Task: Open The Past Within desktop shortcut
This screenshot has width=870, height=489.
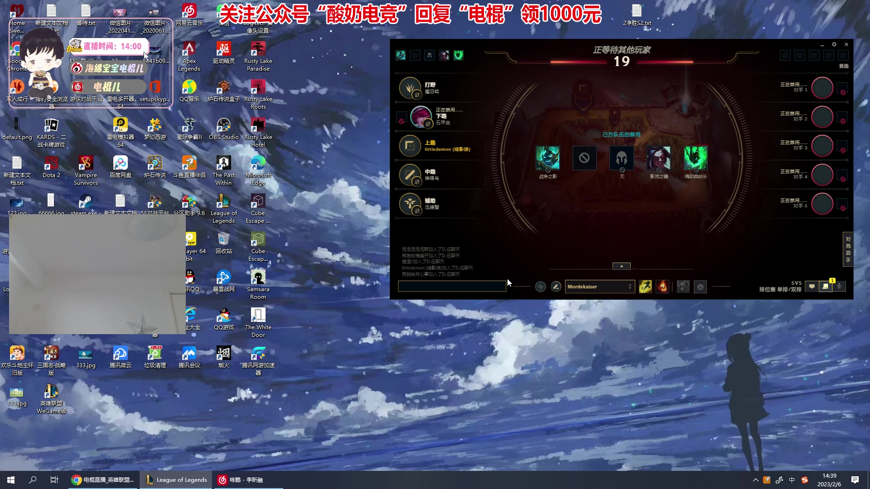Action: 223,170
